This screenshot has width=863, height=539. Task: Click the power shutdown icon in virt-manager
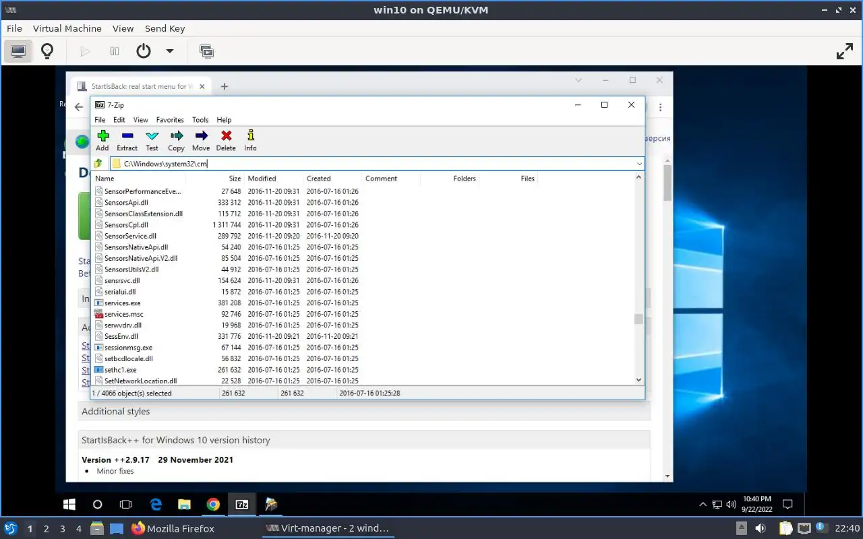(143, 51)
